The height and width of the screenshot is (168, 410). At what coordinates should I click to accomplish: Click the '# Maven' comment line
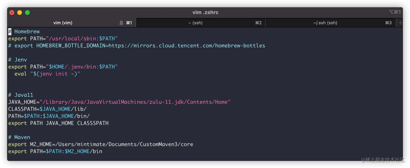click(19, 137)
